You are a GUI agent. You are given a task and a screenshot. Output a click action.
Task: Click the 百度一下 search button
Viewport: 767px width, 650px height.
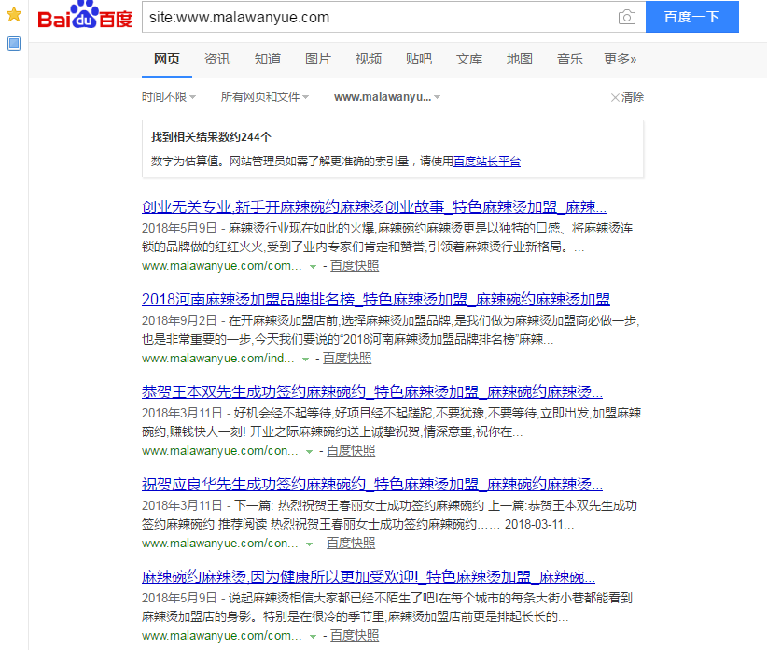coord(691,17)
